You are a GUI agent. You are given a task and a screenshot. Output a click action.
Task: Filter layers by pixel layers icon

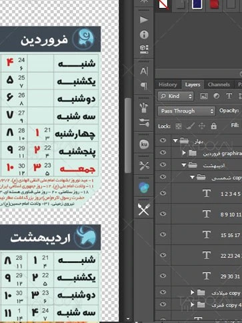pos(204,96)
